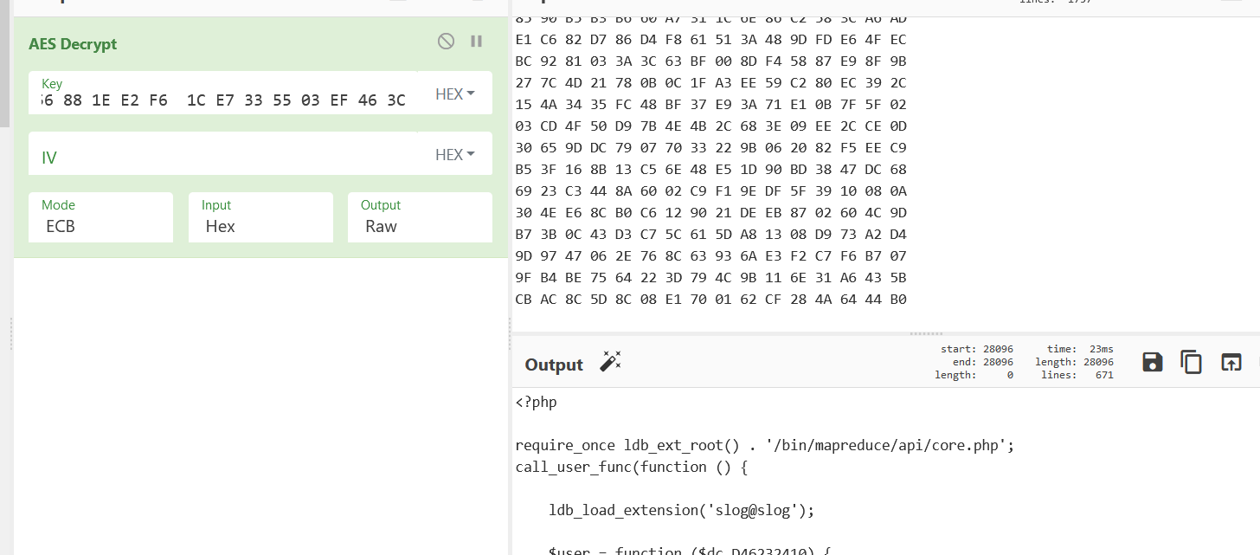Click the Magic wand icon beside Output
Screen dimensions: 1260x555
tap(611, 362)
